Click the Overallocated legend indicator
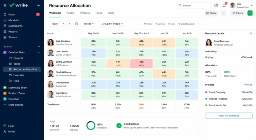Screen dimensions: 256x140 [186, 24]
